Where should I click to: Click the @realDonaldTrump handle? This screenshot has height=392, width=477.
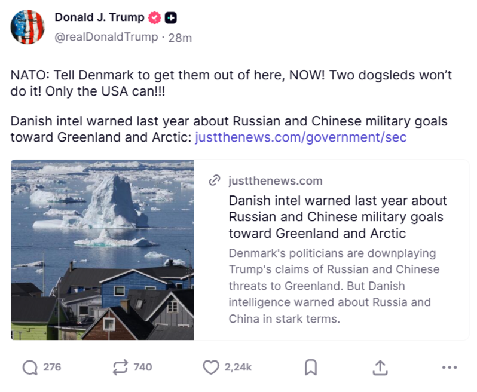106,37
